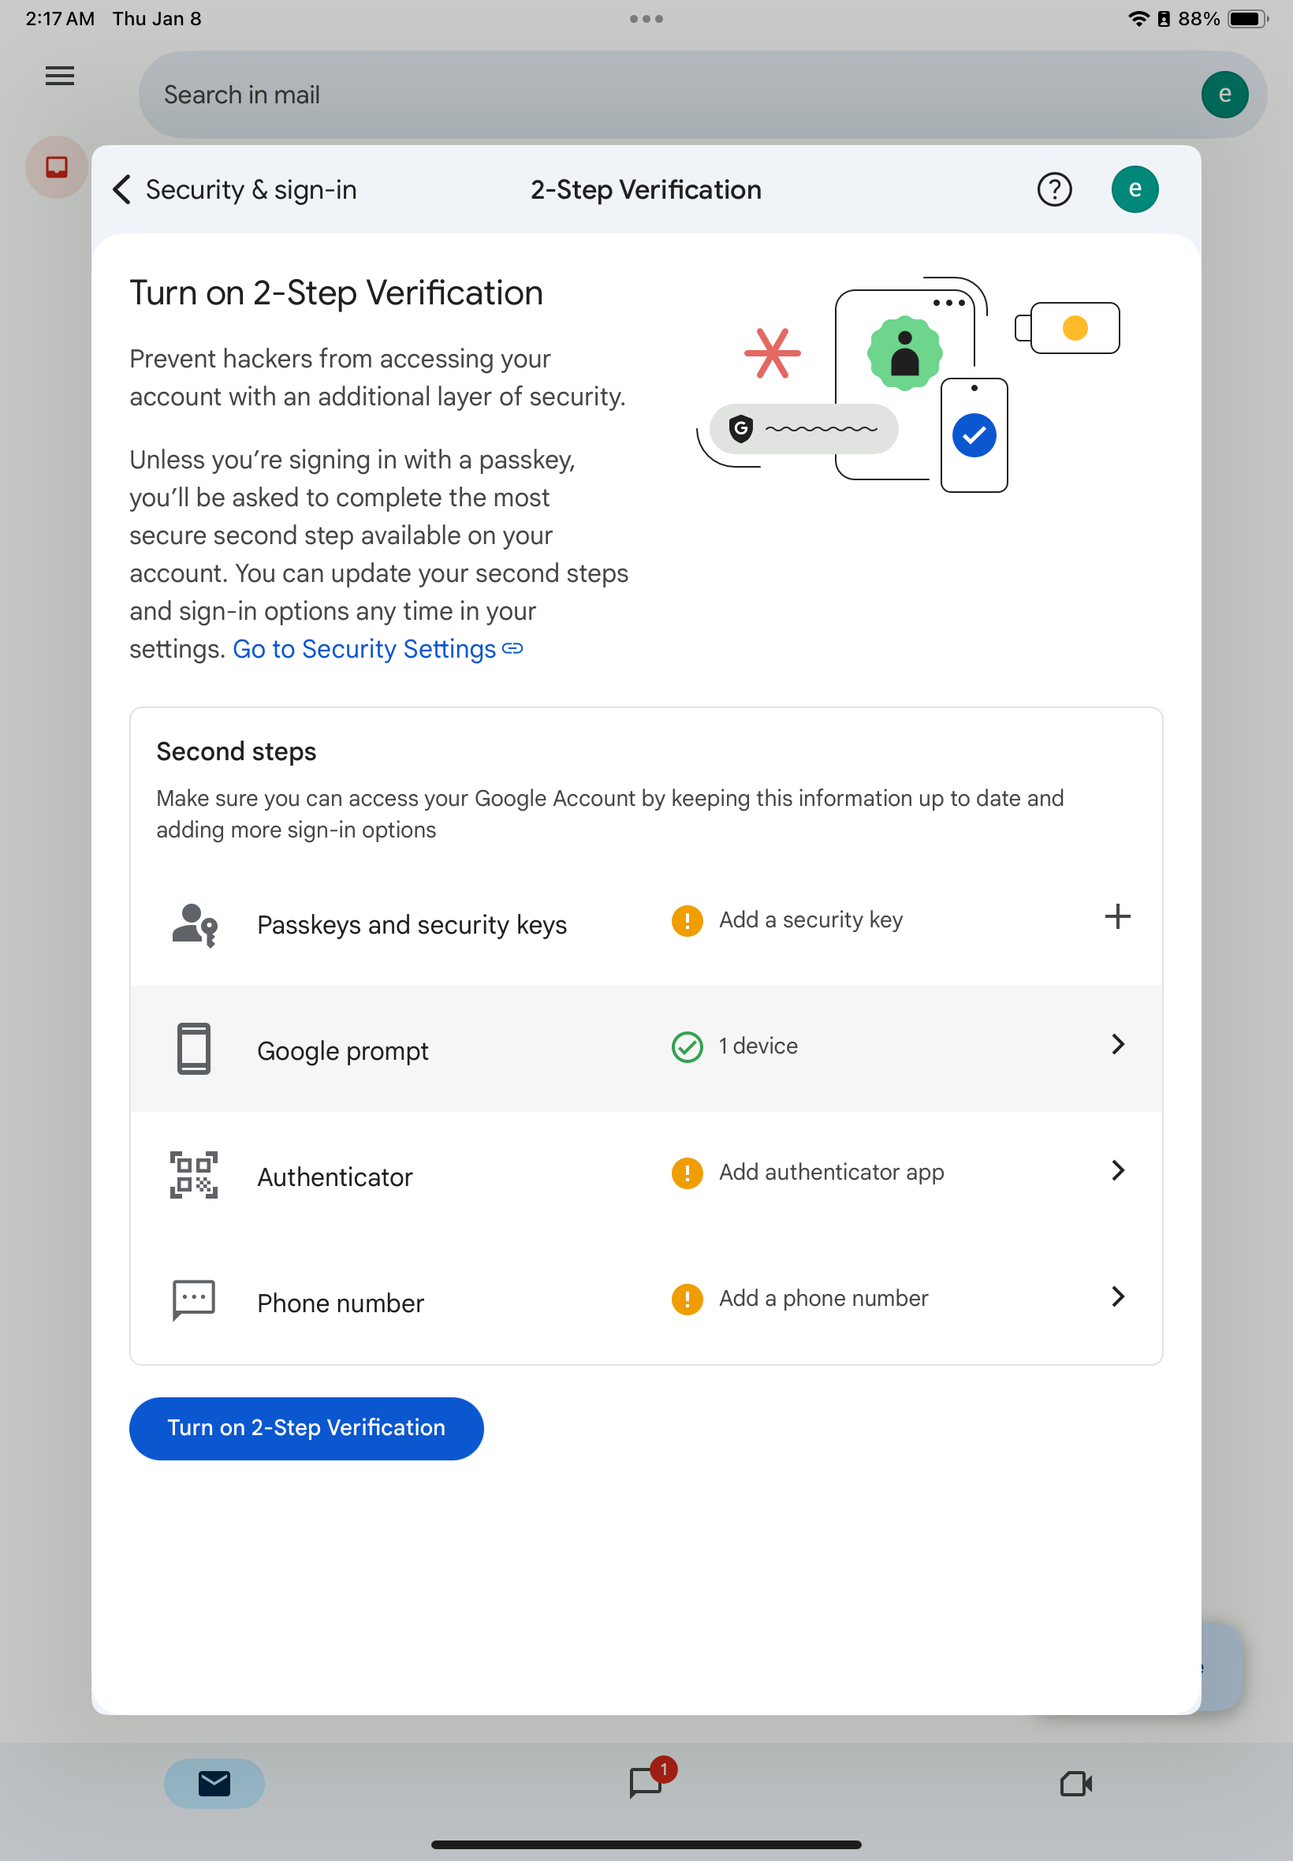
Task: Tap warning icon beside Add a security key
Action: [x=687, y=920]
